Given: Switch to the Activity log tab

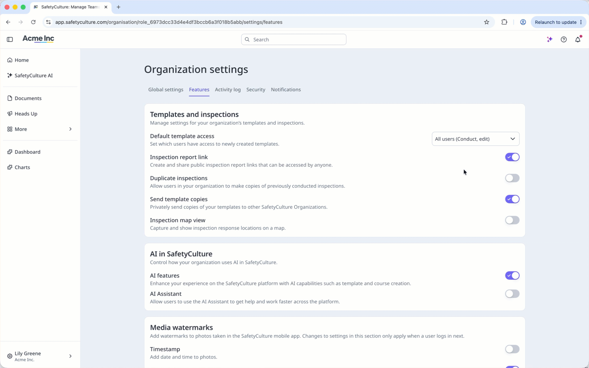Looking at the screenshot, I should (x=228, y=89).
